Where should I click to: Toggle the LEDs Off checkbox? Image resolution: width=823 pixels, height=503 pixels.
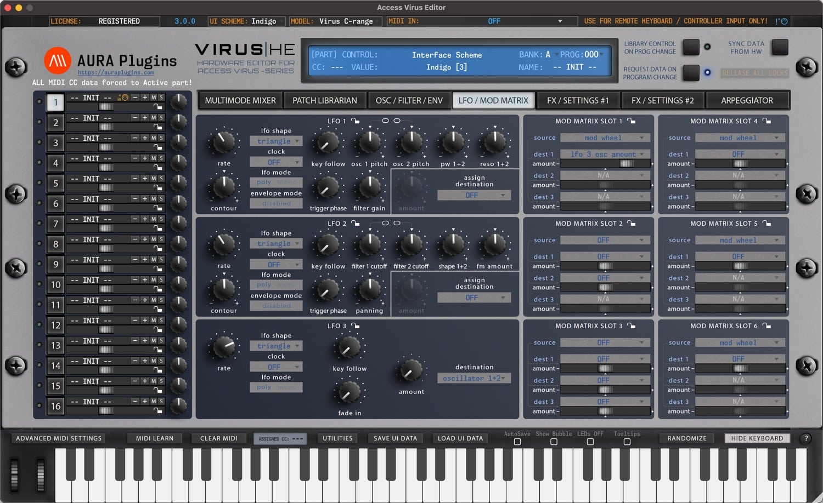click(x=590, y=442)
